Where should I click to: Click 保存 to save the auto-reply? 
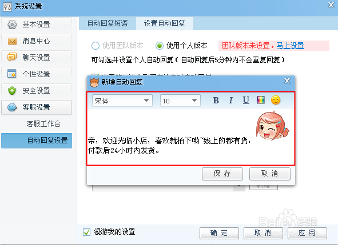point(222,174)
